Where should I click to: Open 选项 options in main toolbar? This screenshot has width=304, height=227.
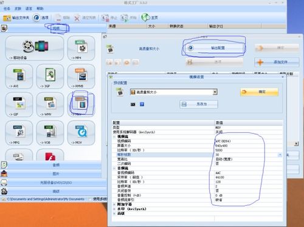[x=41, y=18]
